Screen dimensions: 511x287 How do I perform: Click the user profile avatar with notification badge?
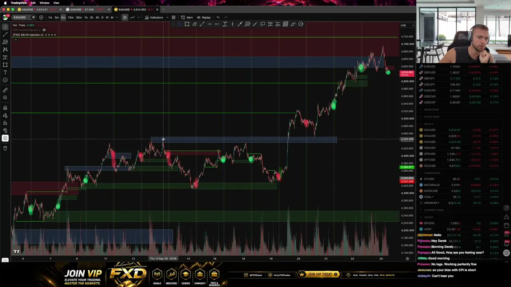click(x=5, y=17)
